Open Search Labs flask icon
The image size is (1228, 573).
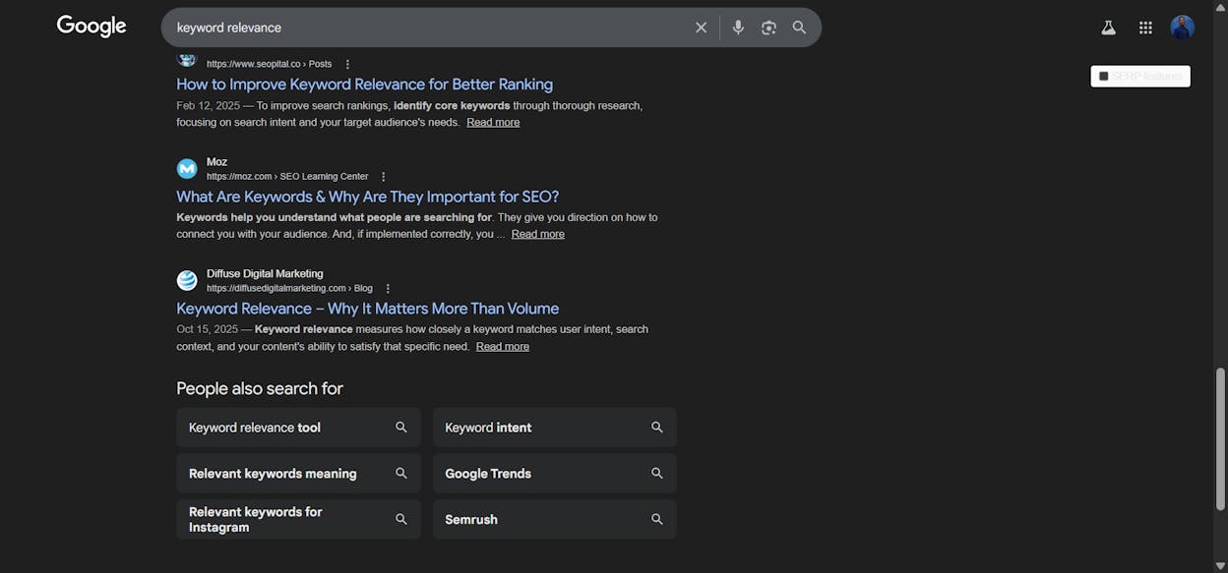pos(1108,28)
